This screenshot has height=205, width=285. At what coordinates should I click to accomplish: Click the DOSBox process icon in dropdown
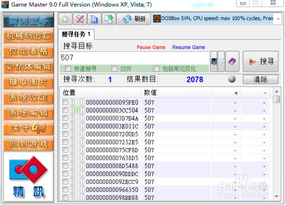point(157,19)
